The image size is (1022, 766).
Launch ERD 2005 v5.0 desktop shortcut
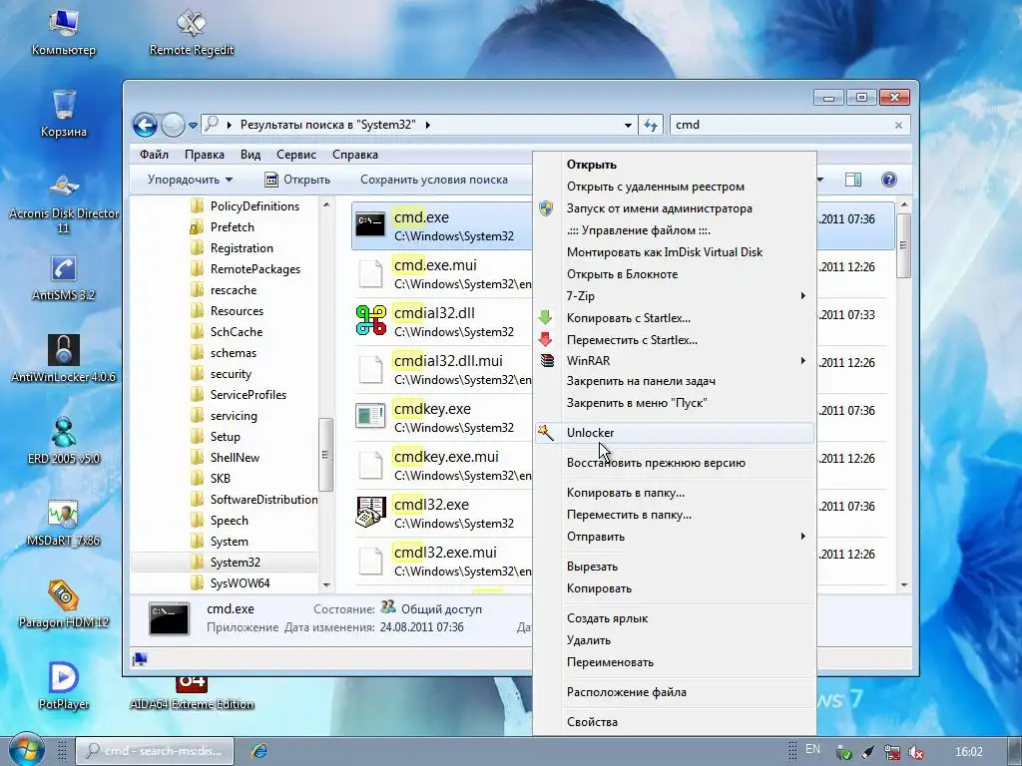coord(63,440)
